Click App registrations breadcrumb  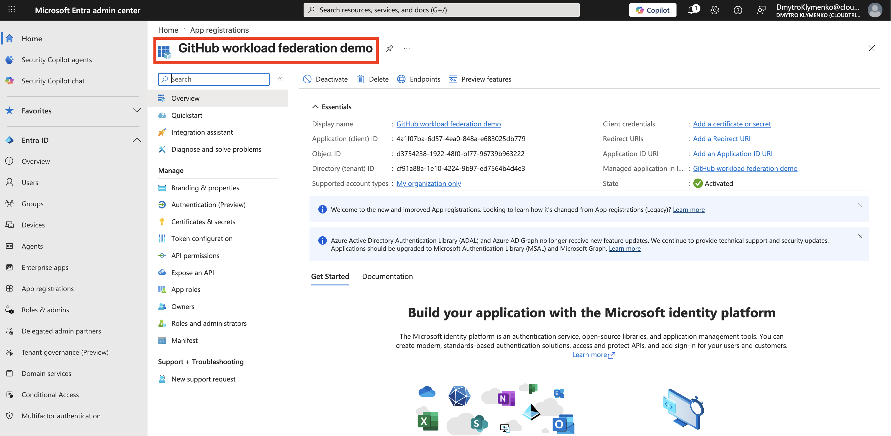[219, 30]
